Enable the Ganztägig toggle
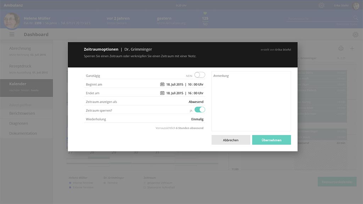Screen dimensions: 363x204 pos(200,75)
